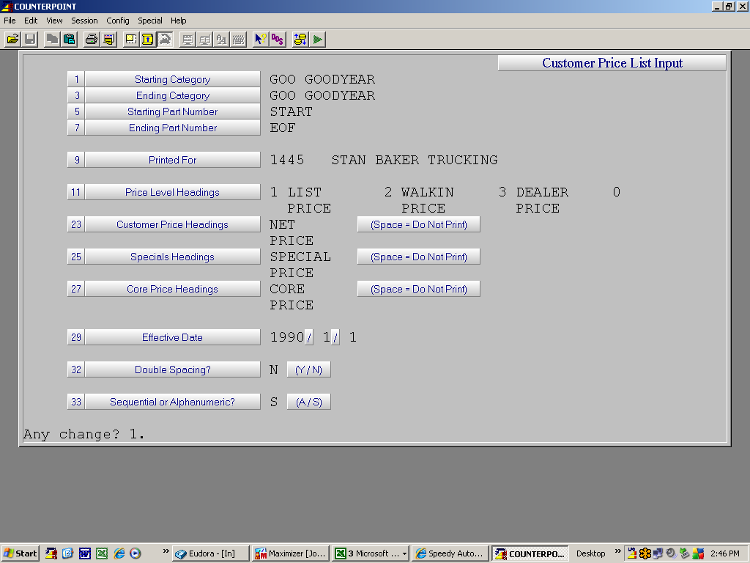Viewport: 750px width, 563px height.
Task: Launch Windows Media Player from quick launch
Action: [135, 553]
